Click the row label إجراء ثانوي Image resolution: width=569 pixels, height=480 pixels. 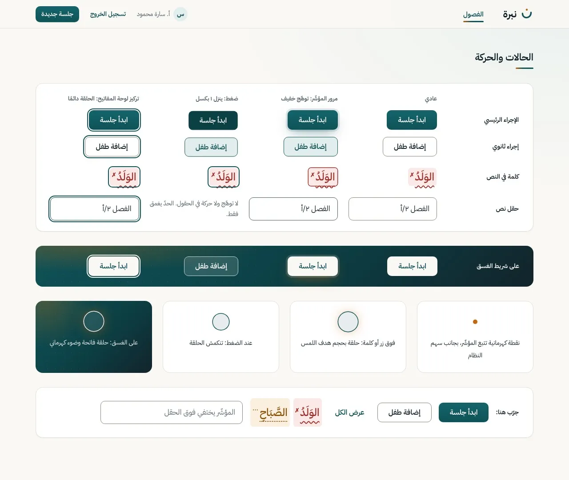click(505, 147)
